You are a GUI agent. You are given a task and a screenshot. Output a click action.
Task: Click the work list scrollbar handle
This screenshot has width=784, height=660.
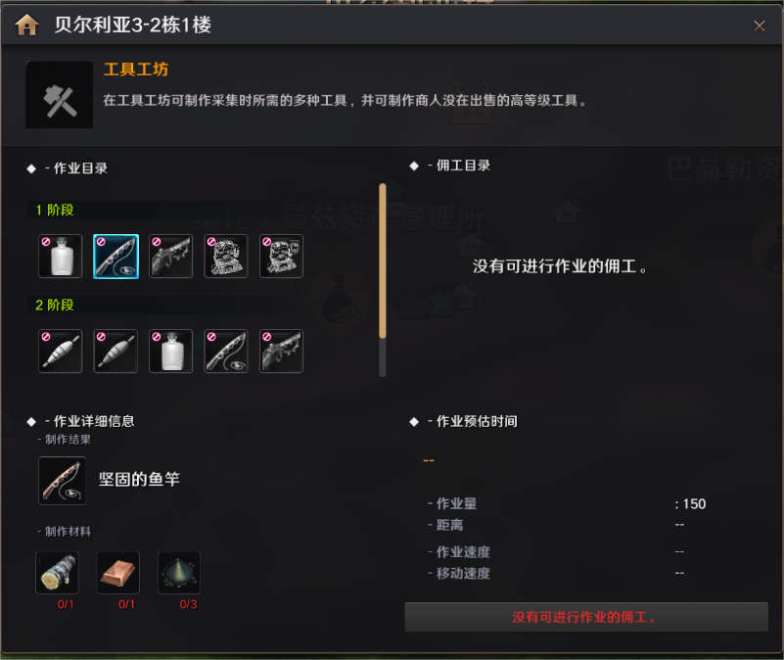pyautogui.click(x=383, y=260)
